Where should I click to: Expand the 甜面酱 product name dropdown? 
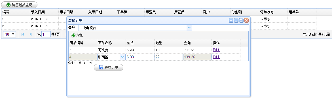123,57
